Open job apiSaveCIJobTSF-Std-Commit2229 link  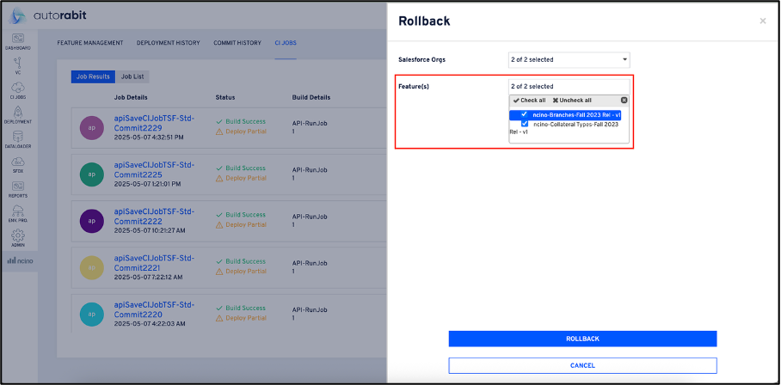(154, 121)
